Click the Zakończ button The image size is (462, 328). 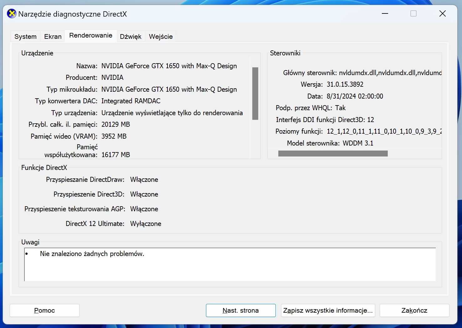coord(414,310)
